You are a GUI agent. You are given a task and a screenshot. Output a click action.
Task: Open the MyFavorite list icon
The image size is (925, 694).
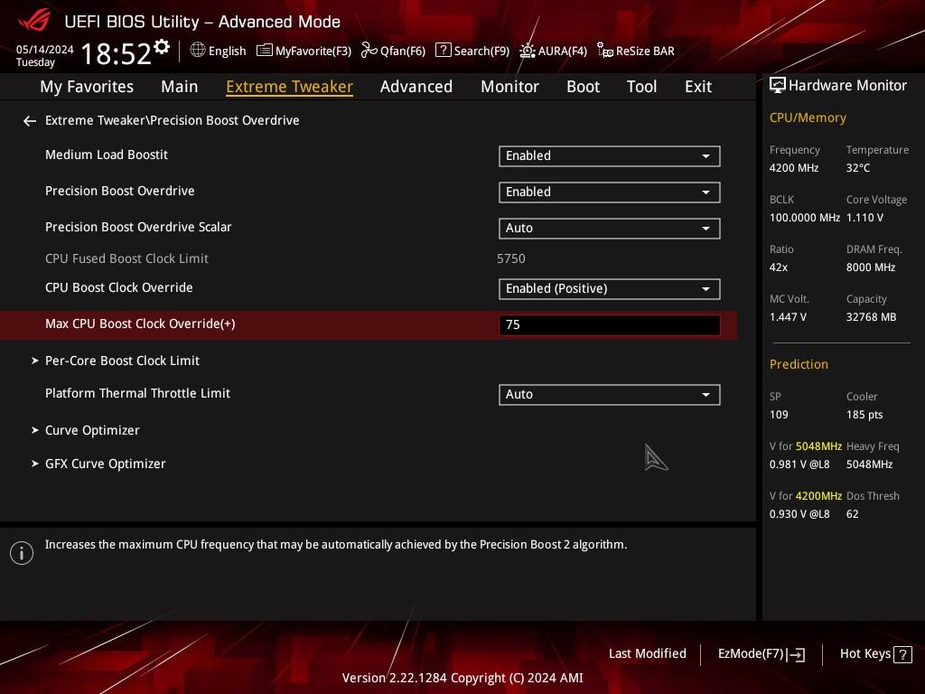click(x=265, y=51)
